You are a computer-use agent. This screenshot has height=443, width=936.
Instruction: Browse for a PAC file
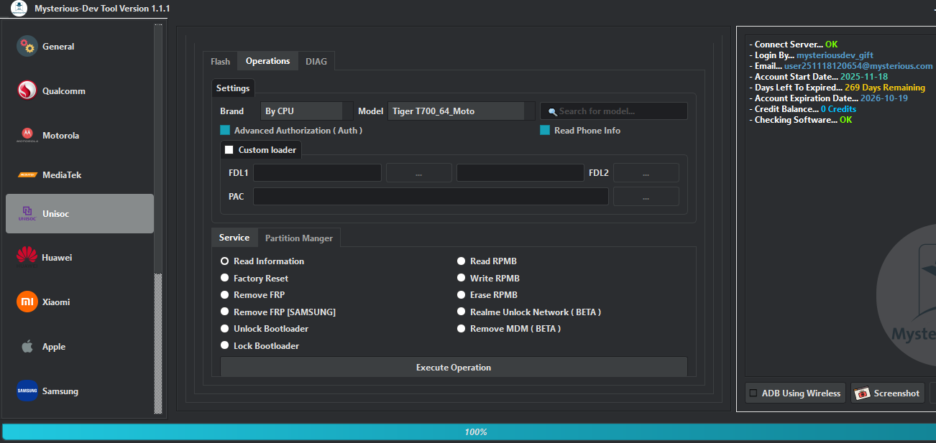(x=646, y=195)
